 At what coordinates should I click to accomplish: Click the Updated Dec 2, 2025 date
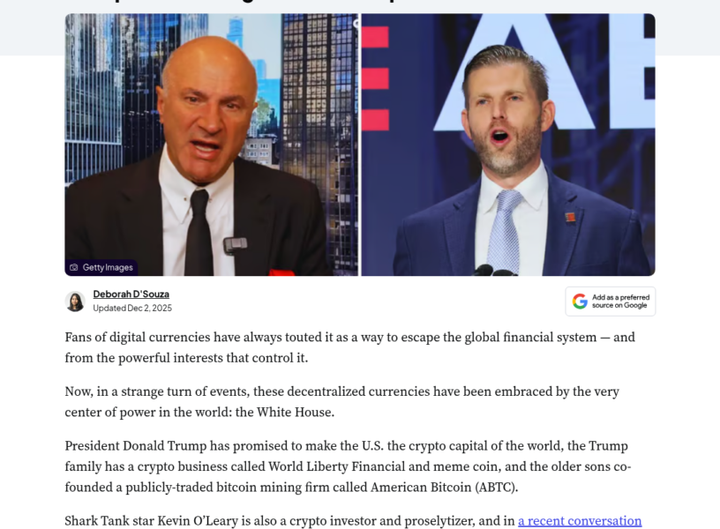(x=132, y=309)
